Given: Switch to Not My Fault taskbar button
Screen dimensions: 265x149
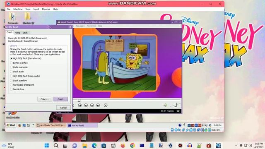Looking at the screenshot, I should (82, 125).
